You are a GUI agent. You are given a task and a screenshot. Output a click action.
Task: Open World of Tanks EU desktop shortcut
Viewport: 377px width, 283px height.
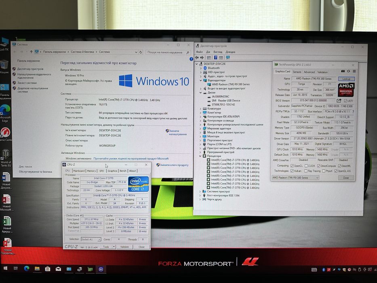[6, 158]
